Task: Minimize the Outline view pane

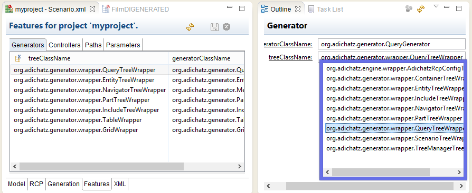Action: point(447,7)
